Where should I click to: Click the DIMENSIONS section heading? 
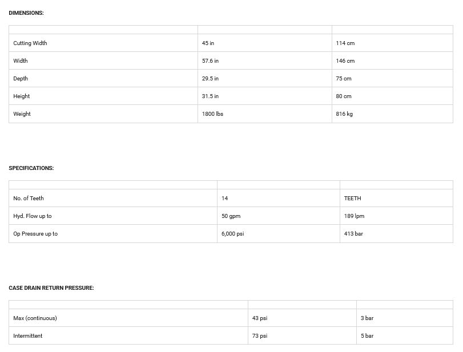point(26,13)
